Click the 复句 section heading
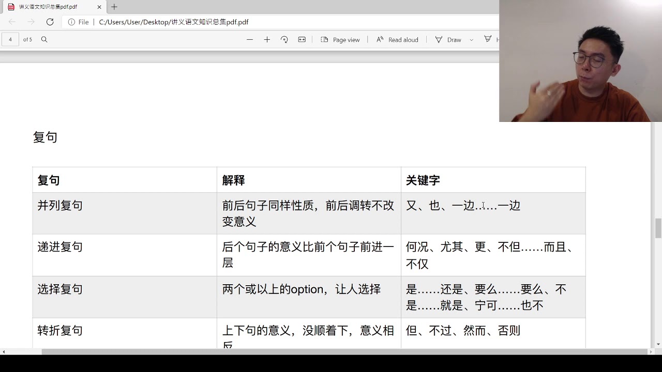 pos(45,137)
